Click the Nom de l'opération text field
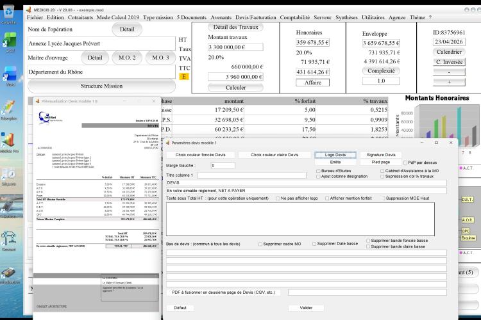Screen dimensions: 481x320 click(101, 44)
